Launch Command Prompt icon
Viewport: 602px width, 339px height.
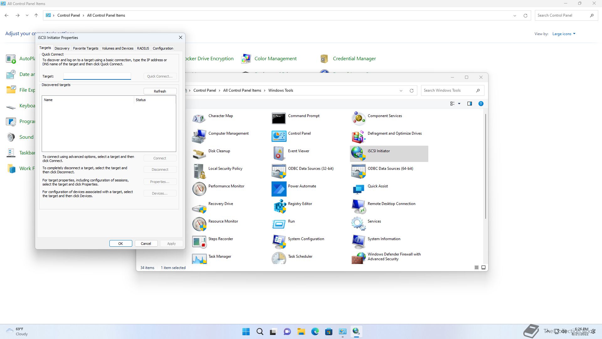(x=279, y=119)
